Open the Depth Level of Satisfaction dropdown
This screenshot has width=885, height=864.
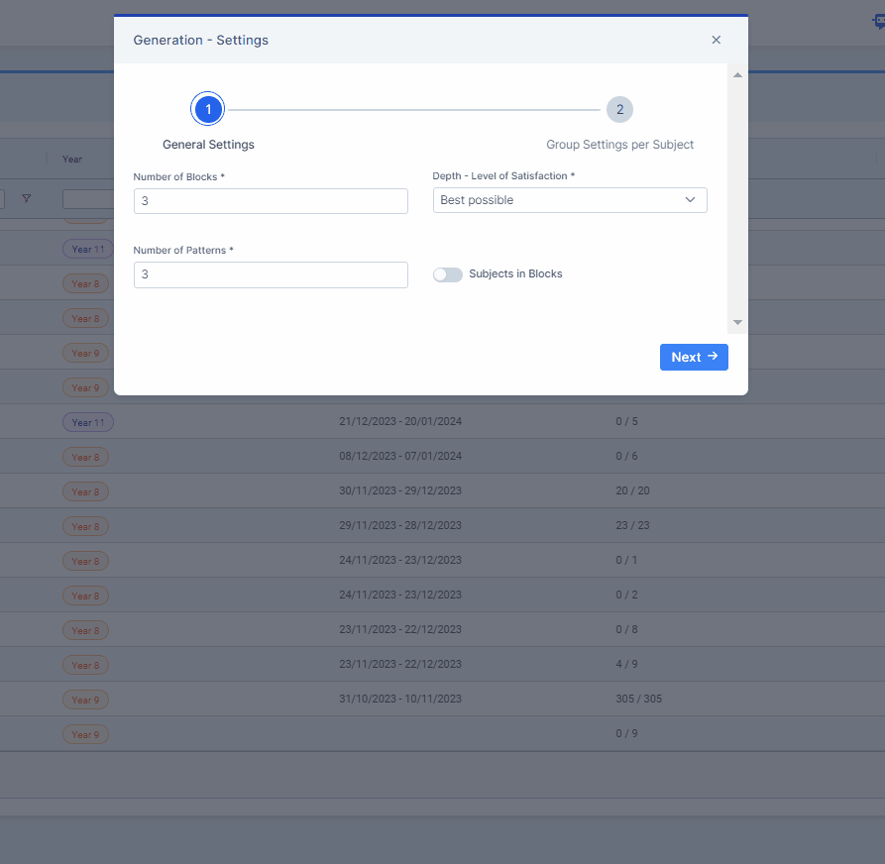[x=570, y=199]
